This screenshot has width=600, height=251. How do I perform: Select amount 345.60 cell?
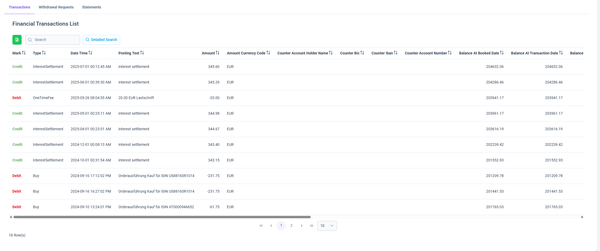click(214, 67)
